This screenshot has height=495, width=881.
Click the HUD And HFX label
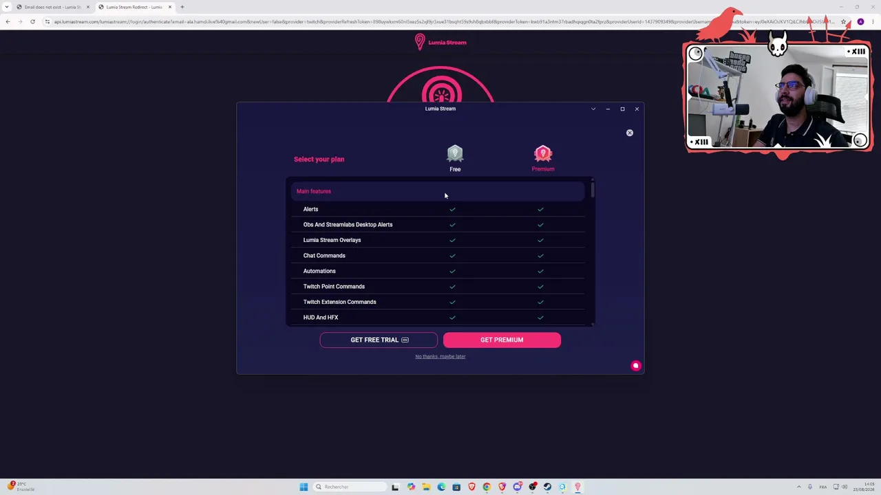point(321,318)
